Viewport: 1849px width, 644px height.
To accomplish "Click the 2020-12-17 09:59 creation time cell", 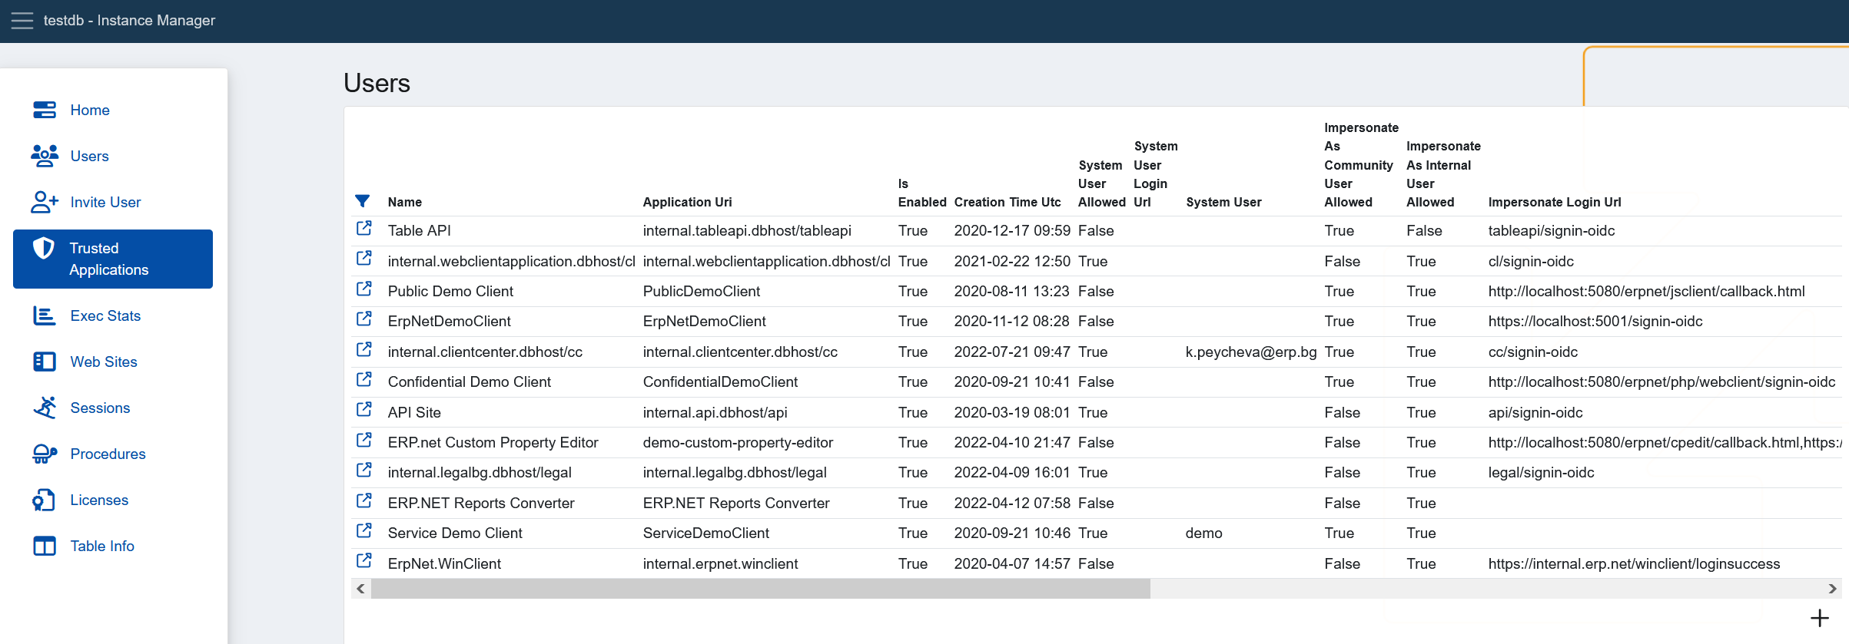I will tap(1012, 230).
